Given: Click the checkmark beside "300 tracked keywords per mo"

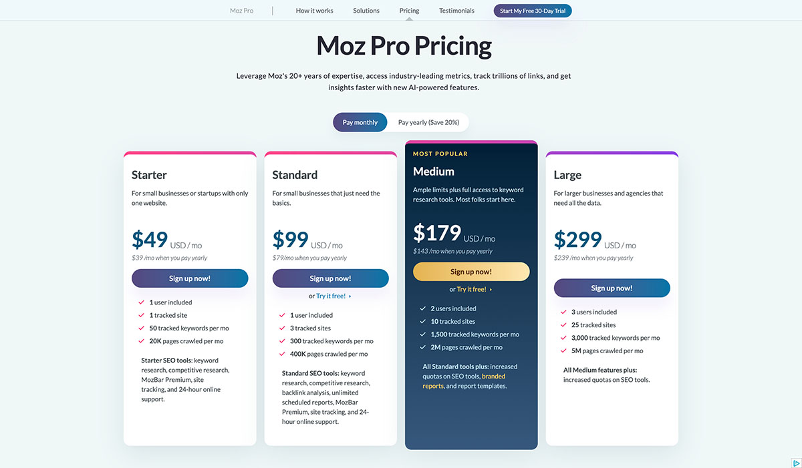Looking at the screenshot, I should click(x=282, y=341).
